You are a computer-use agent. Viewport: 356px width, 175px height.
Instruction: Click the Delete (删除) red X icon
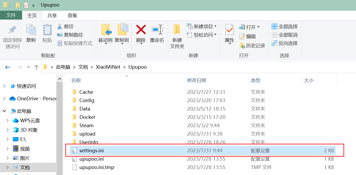click(x=141, y=30)
